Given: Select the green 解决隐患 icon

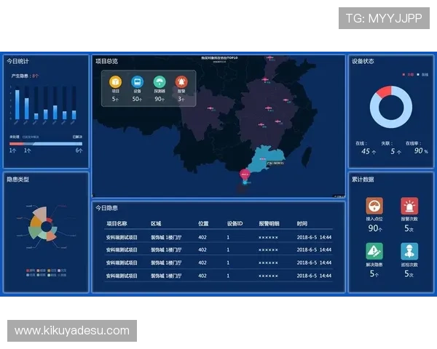Looking at the screenshot, I should [374, 252].
